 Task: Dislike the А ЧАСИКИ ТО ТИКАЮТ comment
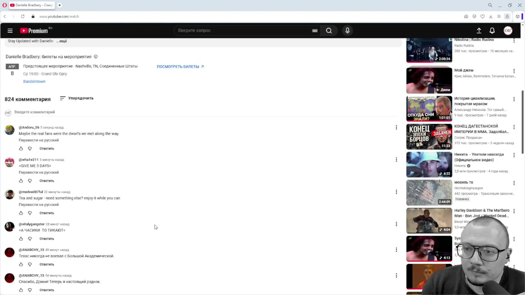pos(30,238)
